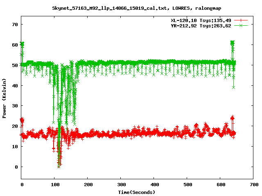Click x-axis tick label '100'
Screen dimensions: 262x196
pyautogui.click(x=55, y=185)
